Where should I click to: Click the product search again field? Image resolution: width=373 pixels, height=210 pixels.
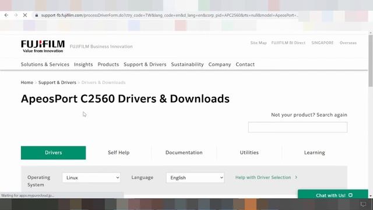click(x=298, y=127)
